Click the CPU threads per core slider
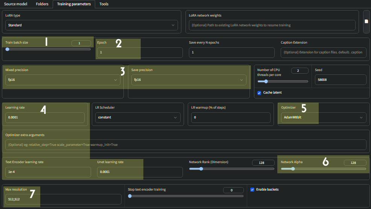The width and height of the screenshot is (371, 209). [x=283, y=81]
